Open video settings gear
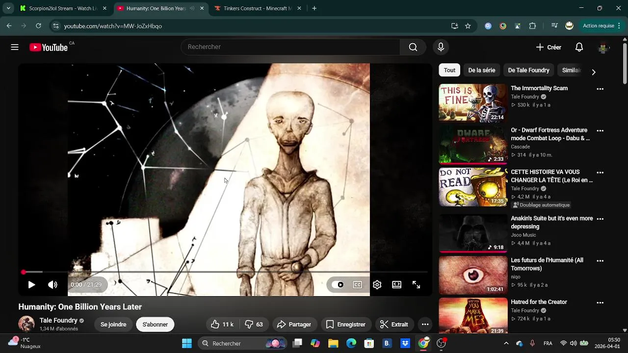The image size is (628, 353). (377, 284)
